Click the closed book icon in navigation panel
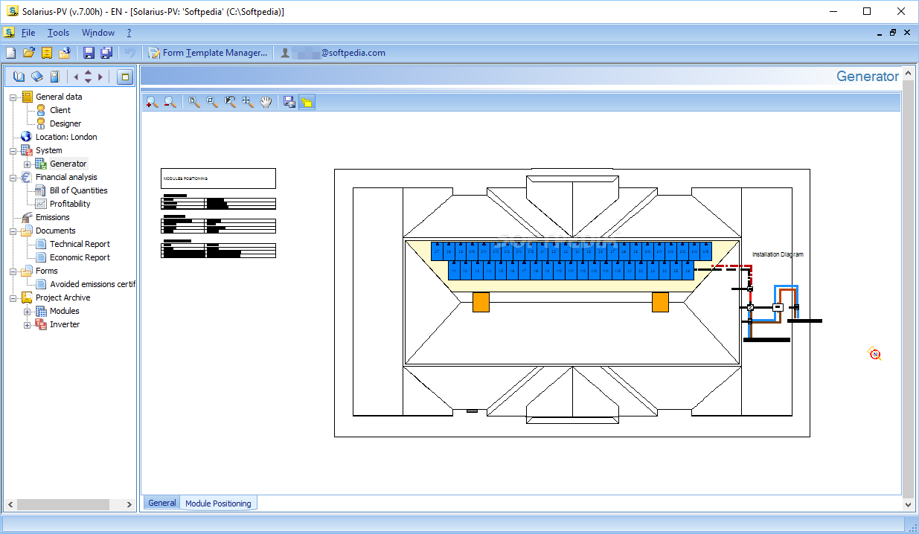This screenshot has height=534, width=919. [x=36, y=77]
